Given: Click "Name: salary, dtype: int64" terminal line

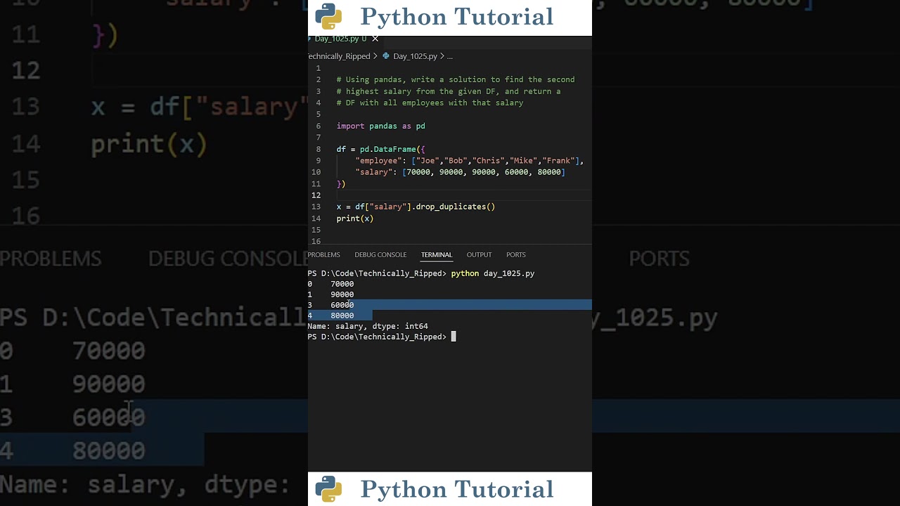Looking at the screenshot, I should tap(367, 326).
